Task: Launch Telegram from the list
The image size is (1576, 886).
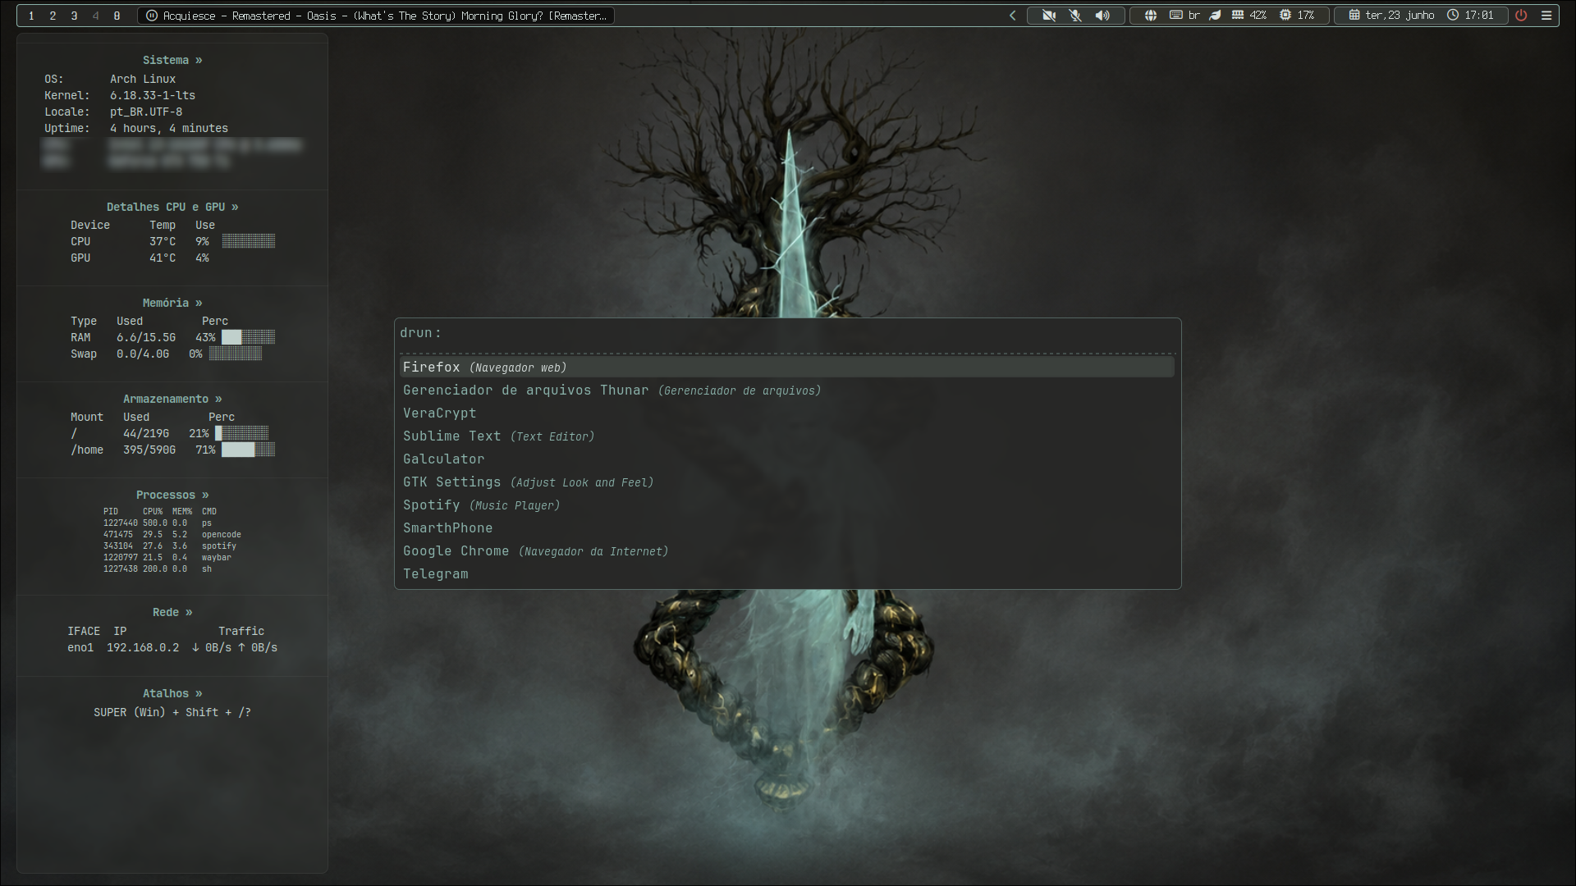Action: coord(786,573)
